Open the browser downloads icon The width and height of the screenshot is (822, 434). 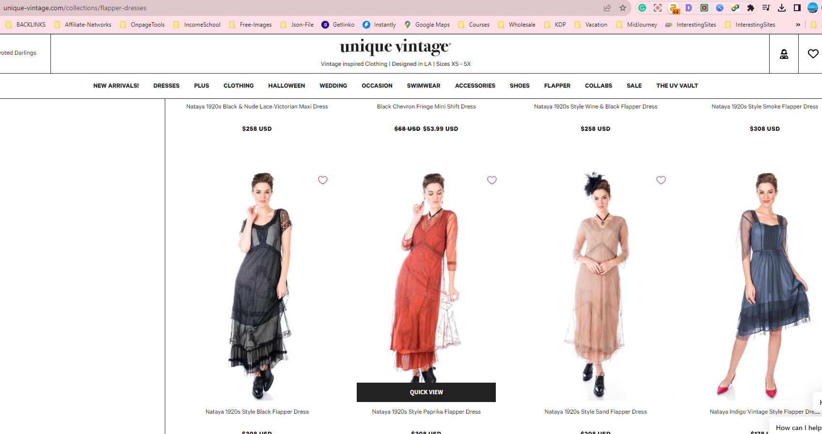pyautogui.click(x=782, y=8)
